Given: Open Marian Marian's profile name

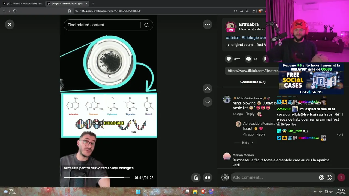Looking at the screenshot, I should pyautogui.click(x=243, y=155).
